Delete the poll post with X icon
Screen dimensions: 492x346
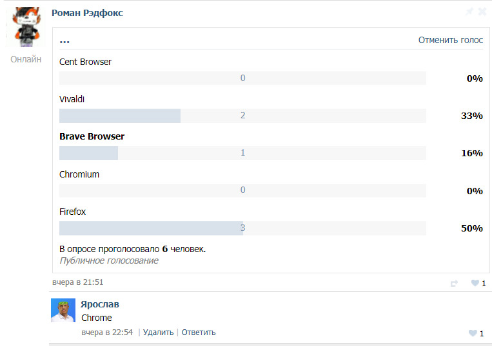[482, 12]
